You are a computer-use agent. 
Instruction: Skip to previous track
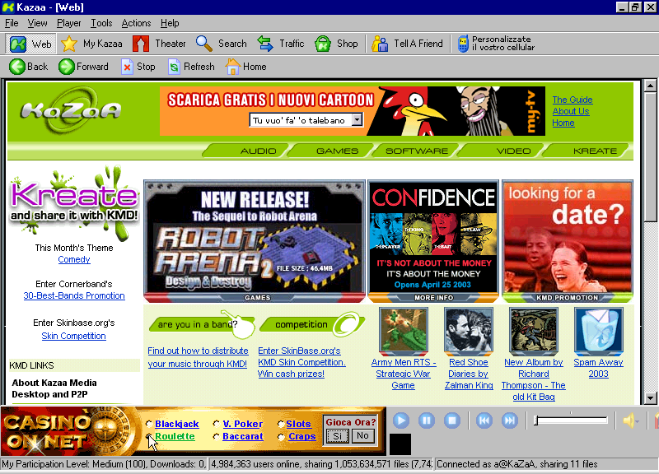[x=484, y=421]
